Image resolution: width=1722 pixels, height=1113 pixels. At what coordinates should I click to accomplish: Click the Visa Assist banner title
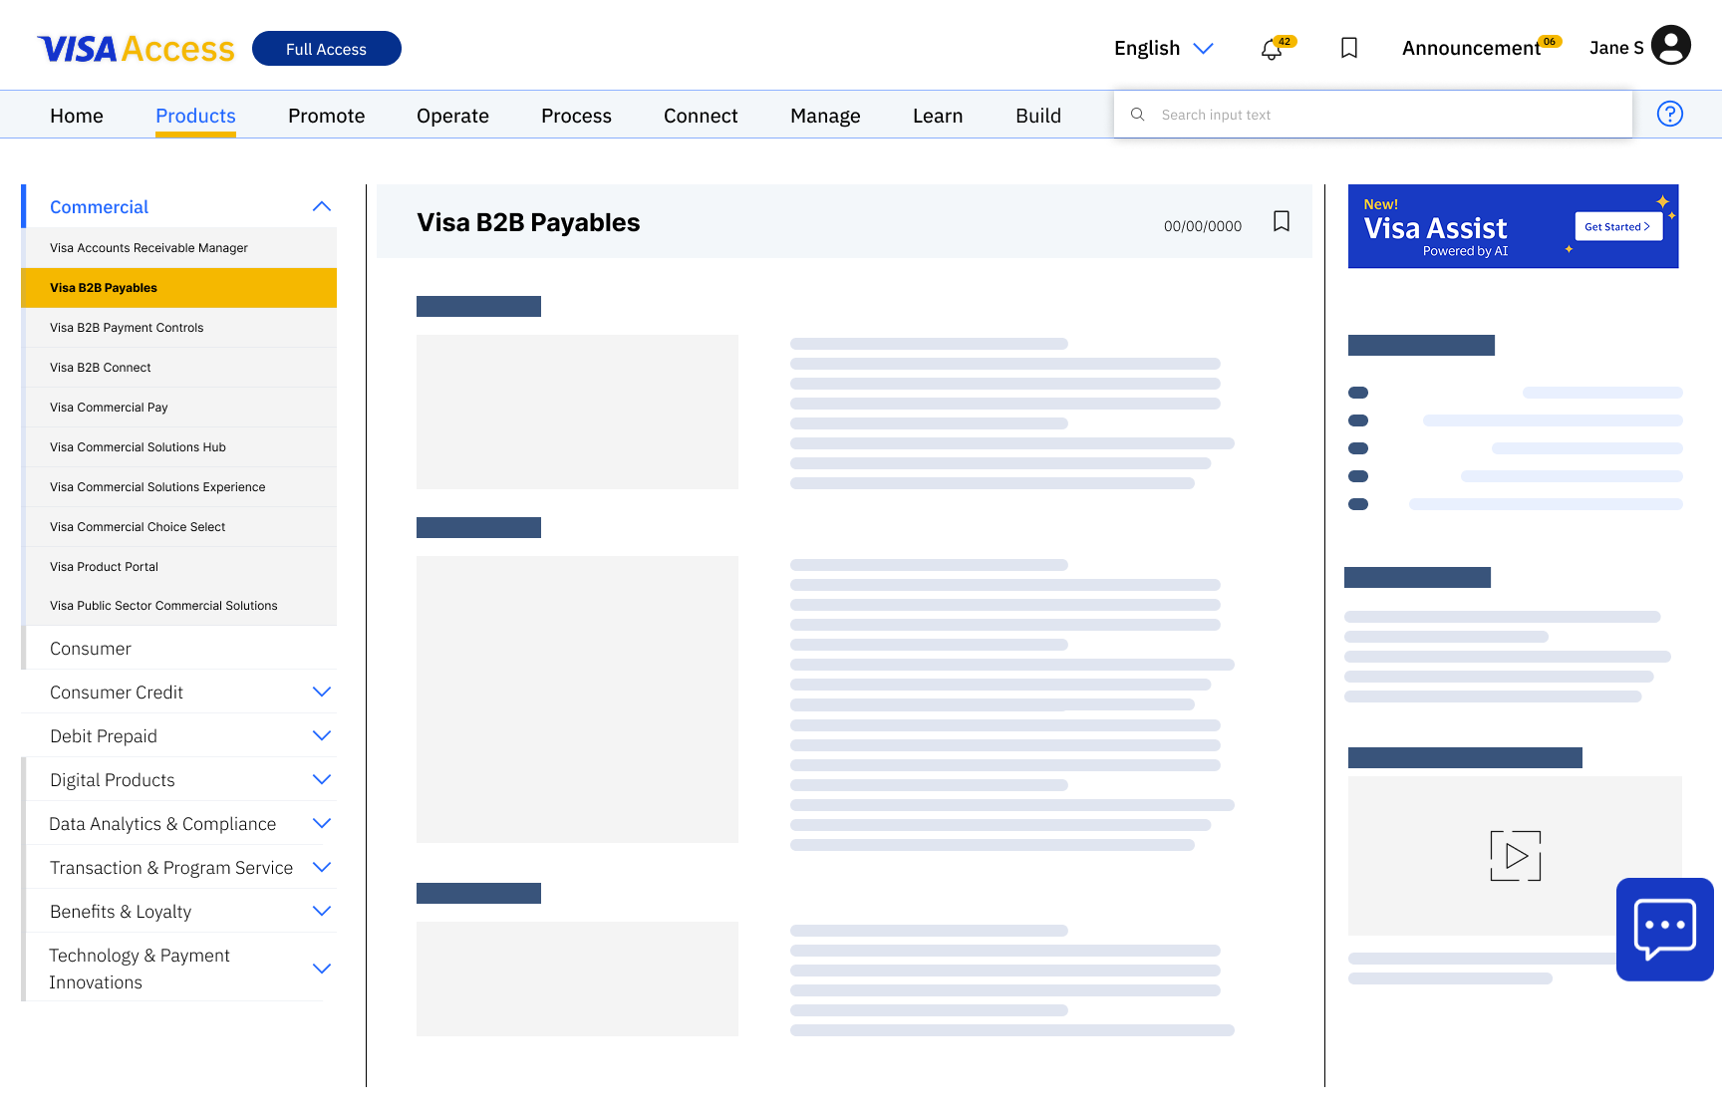(x=1435, y=228)
